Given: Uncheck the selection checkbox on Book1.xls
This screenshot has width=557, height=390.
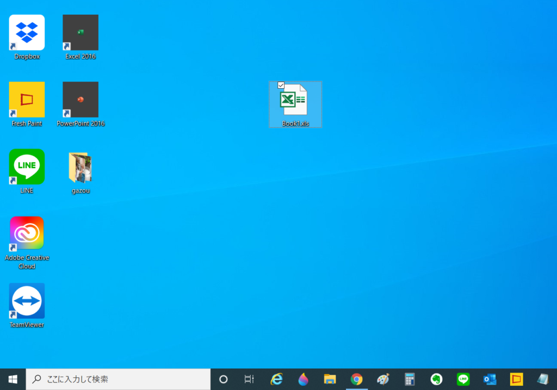Looking at the screenshot, I should 281,85.
